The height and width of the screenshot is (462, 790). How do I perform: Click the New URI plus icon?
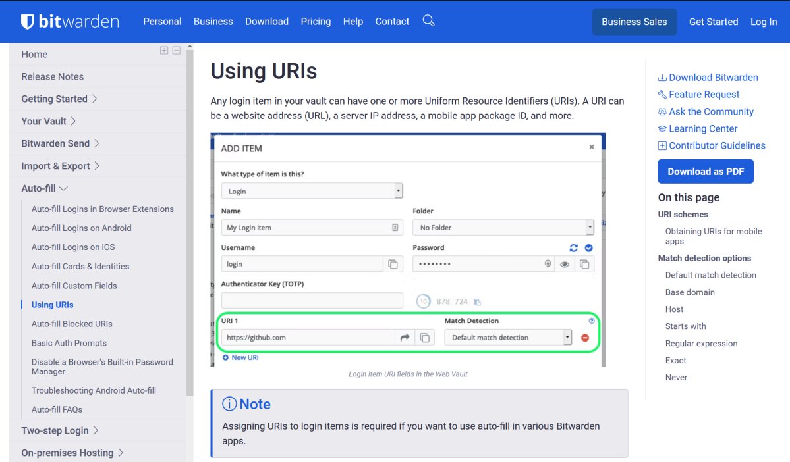pos(226,357)
